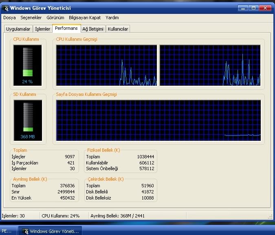The height and width of the screenshot is (235, 275).
Task: Click the Disk Belleksiz value 10088
Action: click(147, 198)
